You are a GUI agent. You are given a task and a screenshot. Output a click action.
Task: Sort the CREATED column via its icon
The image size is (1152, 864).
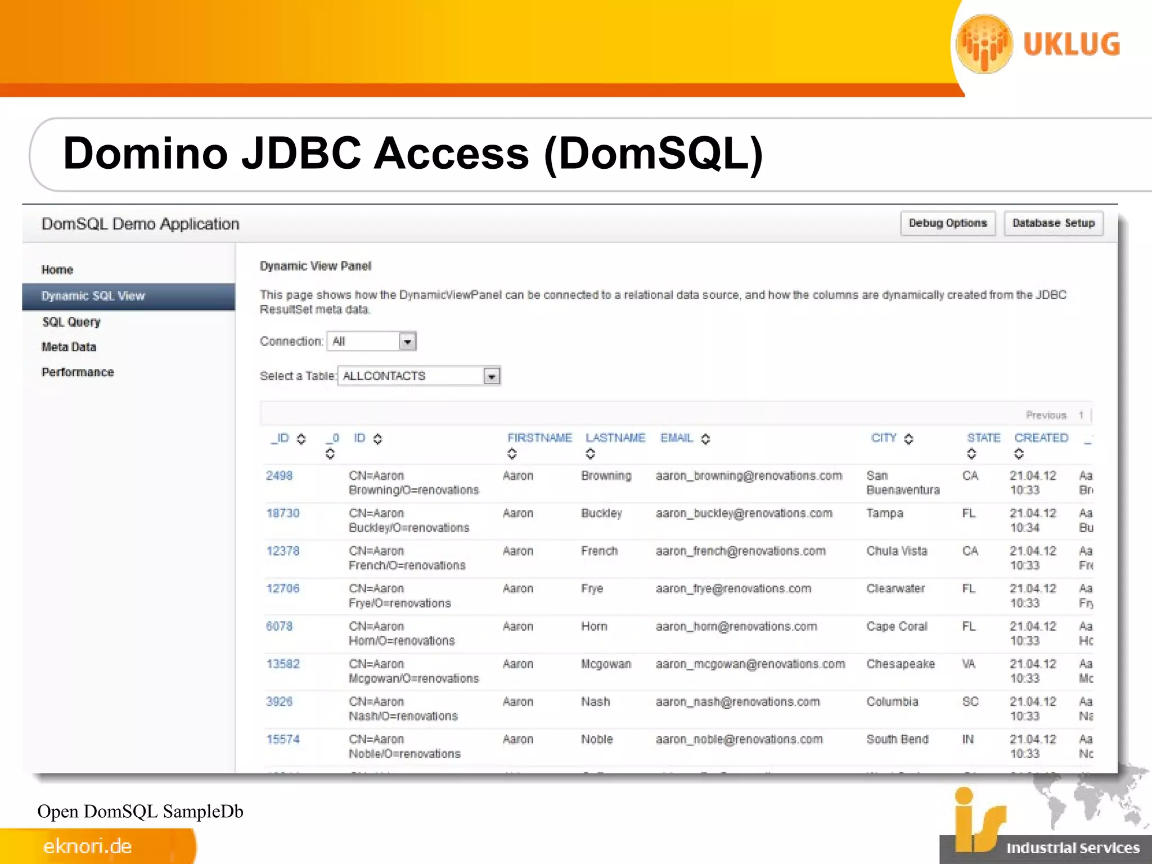(x=1019, y=454)
